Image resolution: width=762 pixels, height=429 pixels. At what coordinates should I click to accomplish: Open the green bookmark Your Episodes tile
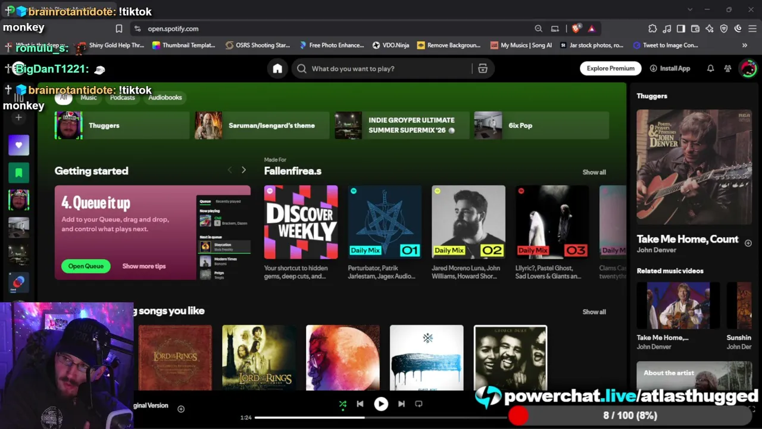point(18,173)
